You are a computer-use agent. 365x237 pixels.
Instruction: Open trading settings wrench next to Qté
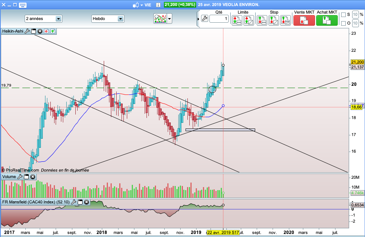point(204,19)
